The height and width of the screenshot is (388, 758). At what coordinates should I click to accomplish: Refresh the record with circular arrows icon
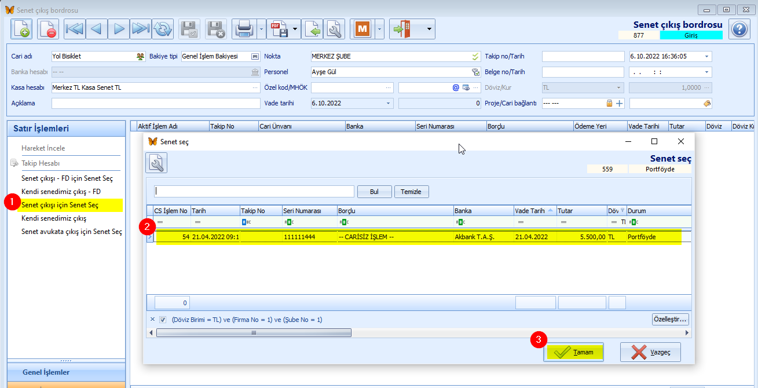tap(163, 28)
